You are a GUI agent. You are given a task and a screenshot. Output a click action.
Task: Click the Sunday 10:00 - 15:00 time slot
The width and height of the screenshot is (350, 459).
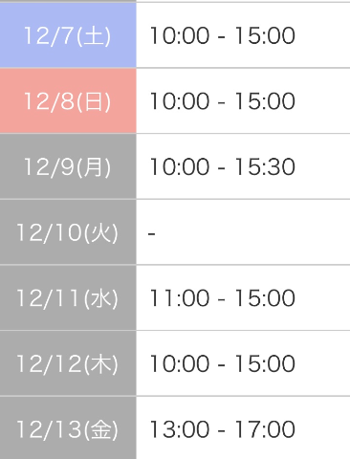pos(222,100)
